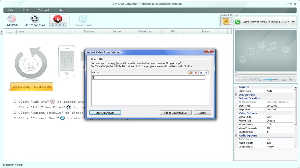The image size is (300, 168).
Task: Click the snapshot camera icon in preview player
Action: point(251,79)
